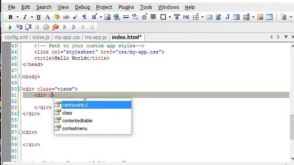Click the step-into debug icon
This screenshot has height=165, width=294.
[x=19, y=27]
